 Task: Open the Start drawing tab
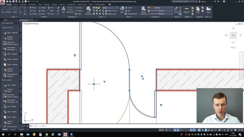pyautogui.click(x=6, y=20)
